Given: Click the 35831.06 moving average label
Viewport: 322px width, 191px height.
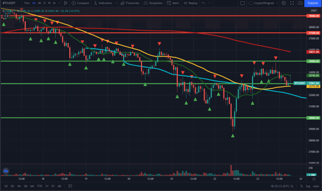Looking at the screenshot, I should pos(313,52).
